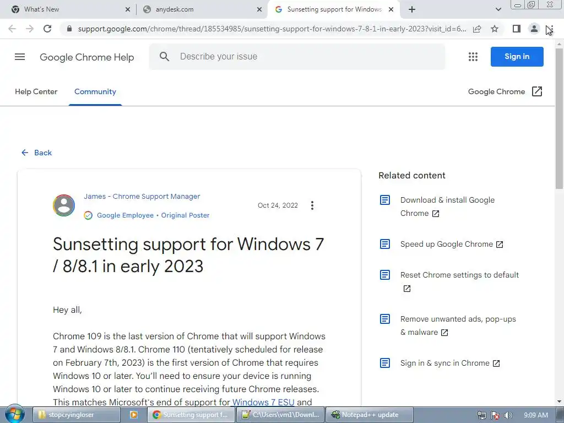Click the scrollbar down arrow
Image resolution: width=564 pixels, height=423 pixels.
coord(560,402)
